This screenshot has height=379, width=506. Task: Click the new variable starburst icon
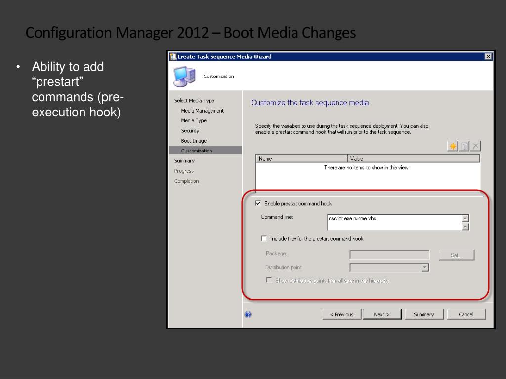[453, 146]
